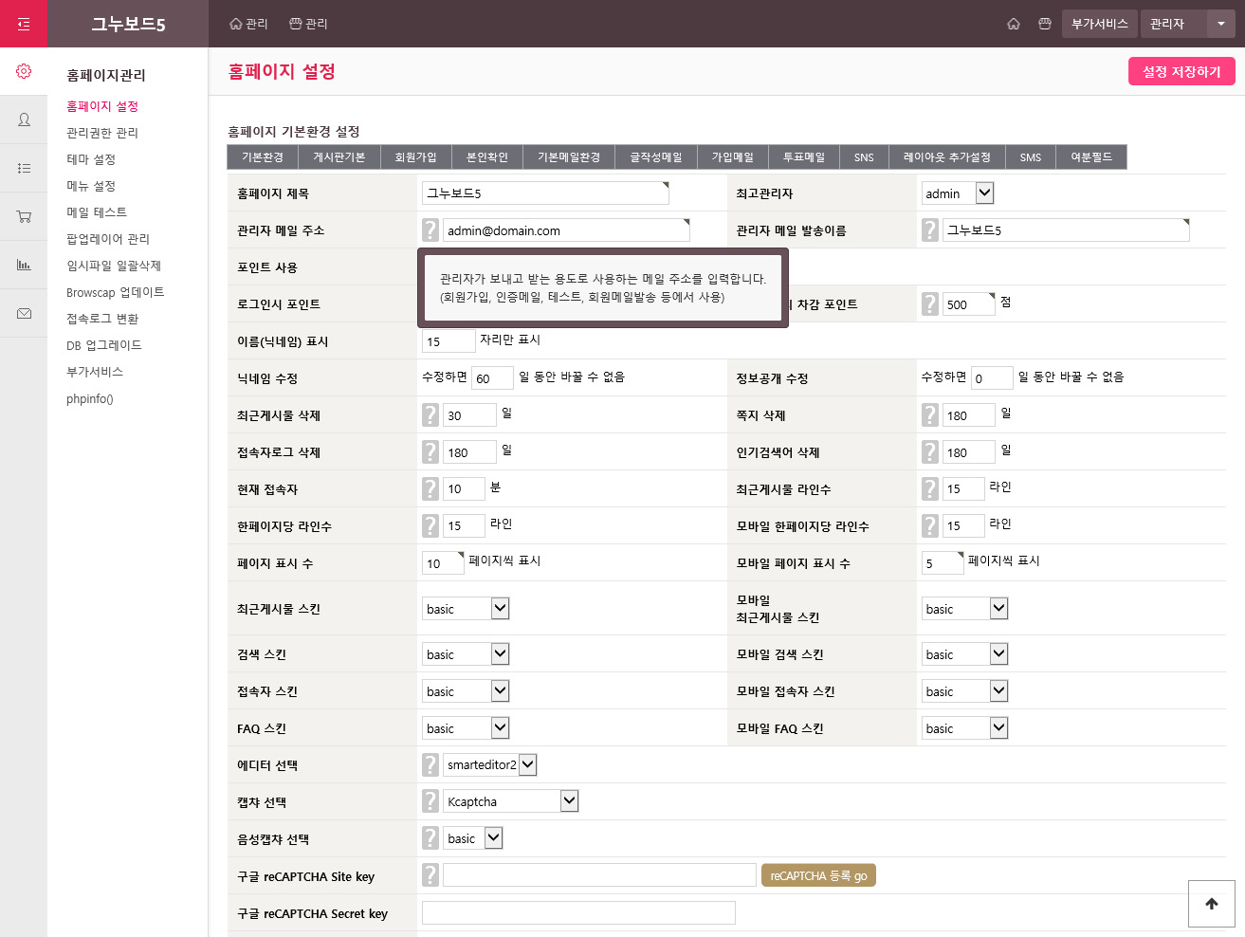The height and width of the screenshot is (937, 1245).
Task: Expand the 관리자 dropdown arrow in header
Action: tap(1221, 24)
